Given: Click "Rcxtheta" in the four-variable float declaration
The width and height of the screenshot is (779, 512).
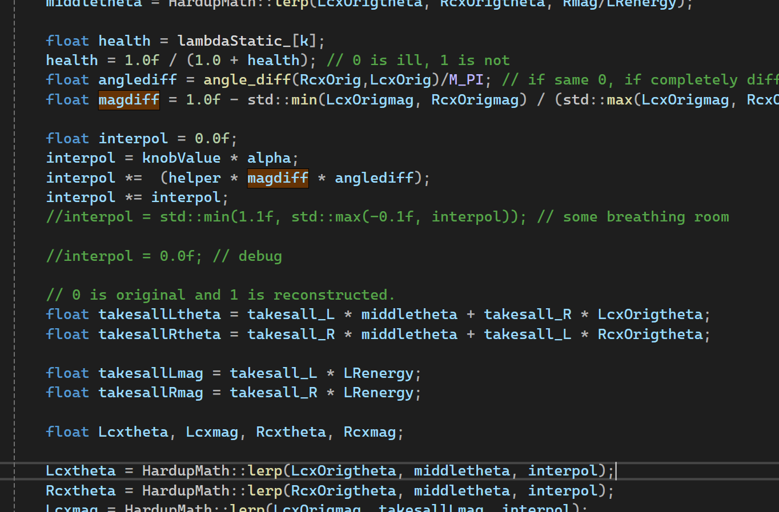Looking at the screenshot, I should 291,432.
